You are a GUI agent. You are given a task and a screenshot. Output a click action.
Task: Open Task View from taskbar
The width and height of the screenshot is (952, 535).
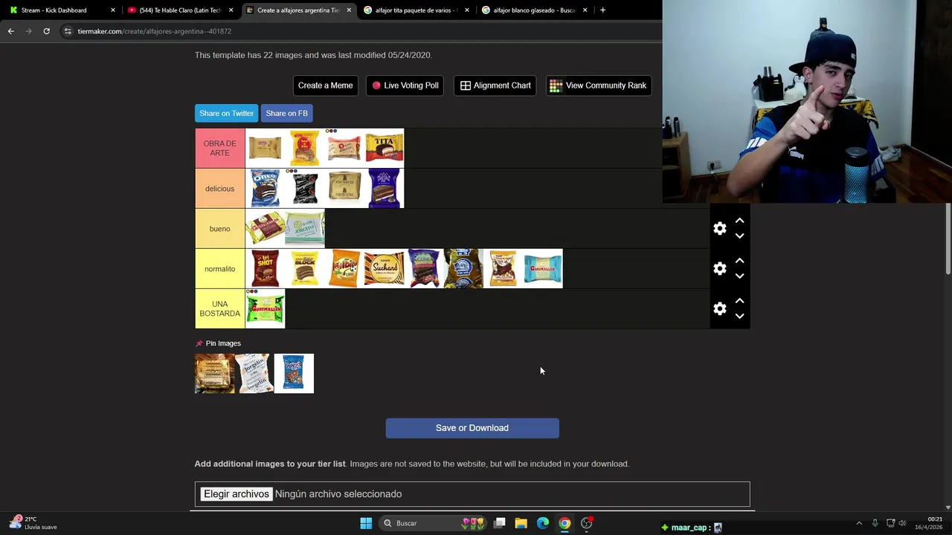coord(500,523)
